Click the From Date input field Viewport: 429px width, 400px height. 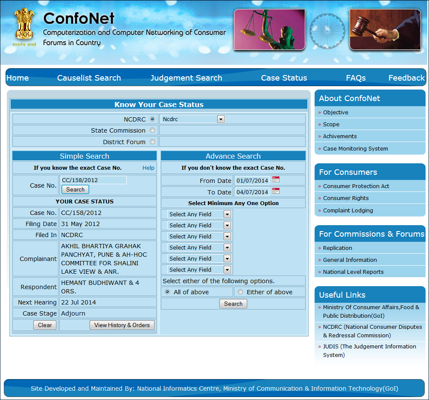pos(252,180)
